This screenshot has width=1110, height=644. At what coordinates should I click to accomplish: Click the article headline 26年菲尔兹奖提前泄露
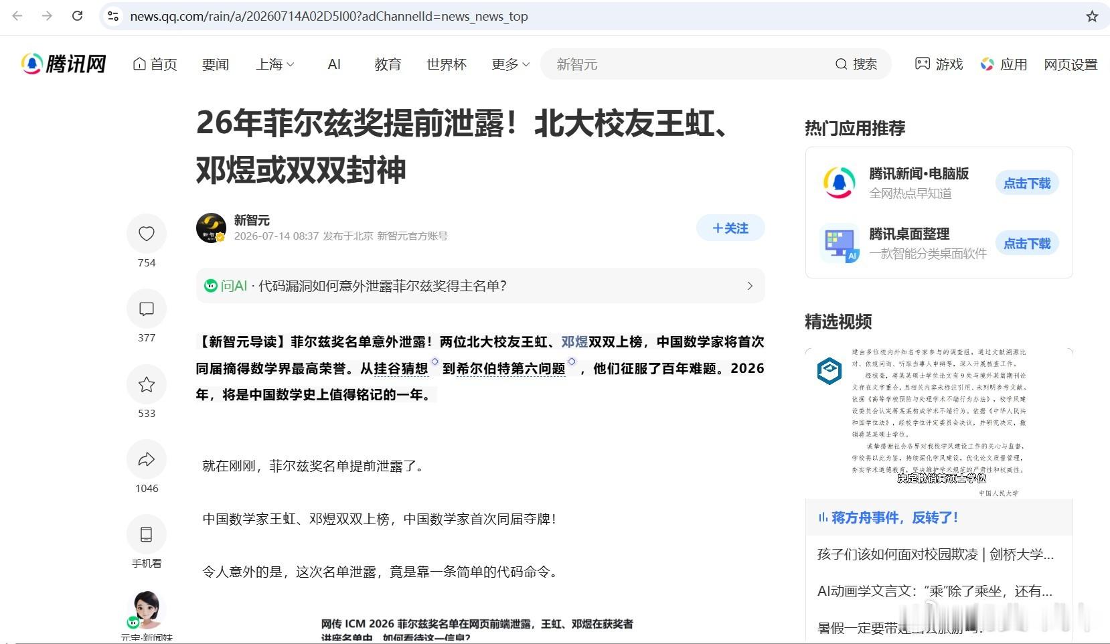[465, 146]
